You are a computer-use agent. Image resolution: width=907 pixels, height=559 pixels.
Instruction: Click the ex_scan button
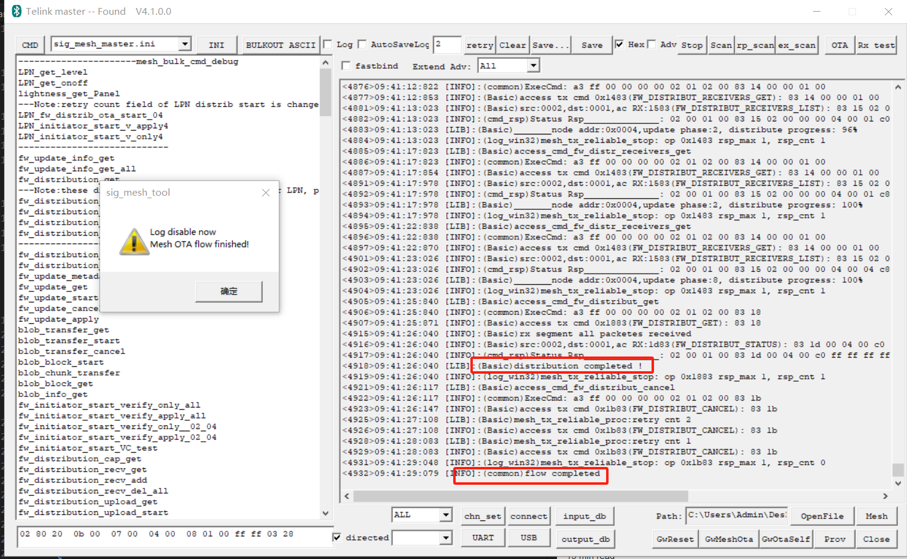pyautogui.click(x=797, y=45)
